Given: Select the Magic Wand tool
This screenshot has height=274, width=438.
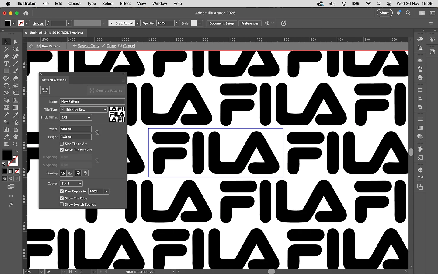Looking at the screenshot, I should (6, 49).
